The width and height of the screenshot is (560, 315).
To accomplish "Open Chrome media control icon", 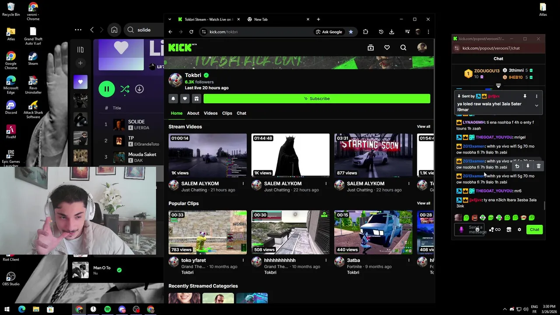I will point(407,31).
